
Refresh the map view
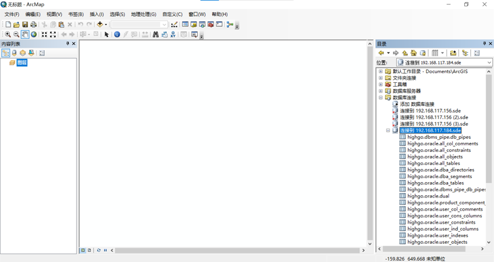[99, 250]
